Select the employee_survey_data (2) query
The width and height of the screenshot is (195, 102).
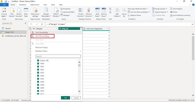(x=14, y=36)
